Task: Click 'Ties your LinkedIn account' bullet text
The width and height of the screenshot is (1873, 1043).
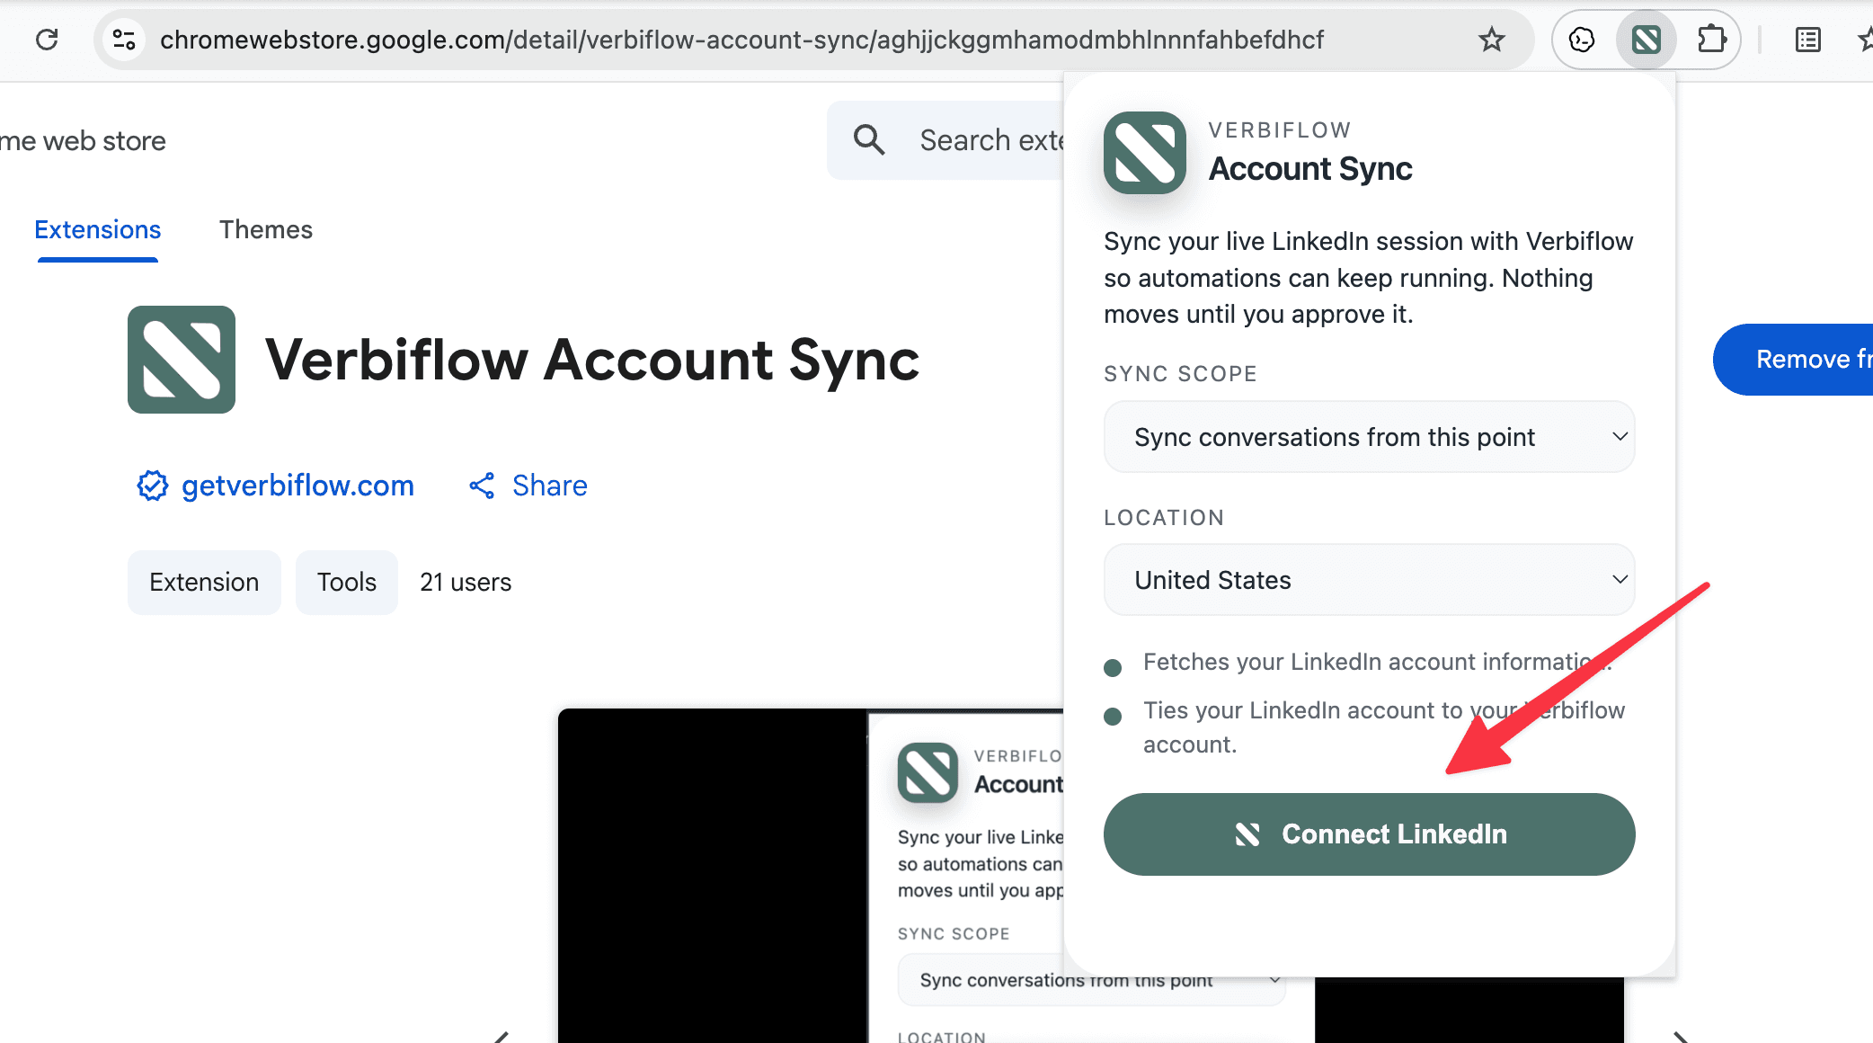Action: pyautogui.click(x=1384, y=727)
